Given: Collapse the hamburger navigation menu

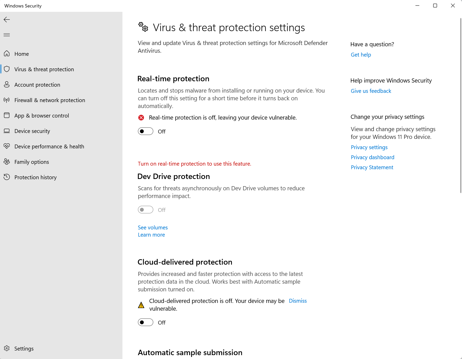Looking at the screenshot, I should (7, 35).
